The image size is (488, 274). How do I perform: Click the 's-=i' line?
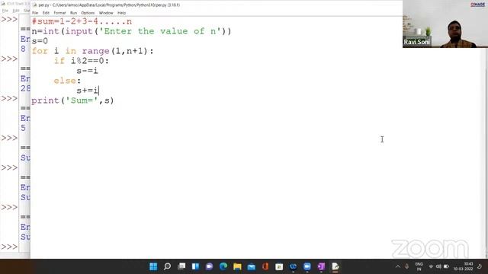87,71
